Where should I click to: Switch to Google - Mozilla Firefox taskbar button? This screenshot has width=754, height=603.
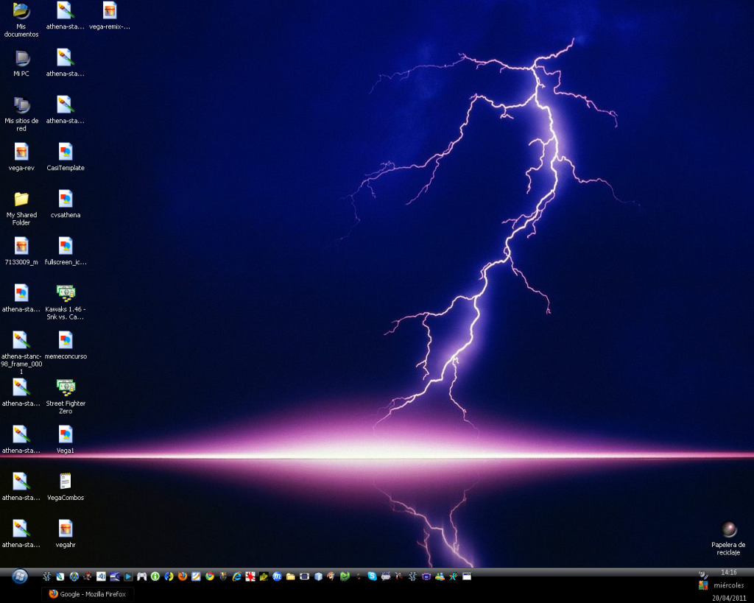88,594
